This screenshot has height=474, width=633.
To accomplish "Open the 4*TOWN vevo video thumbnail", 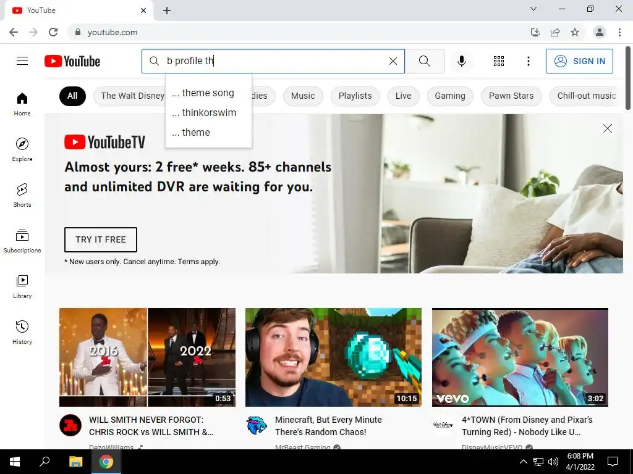I will 520,357.
